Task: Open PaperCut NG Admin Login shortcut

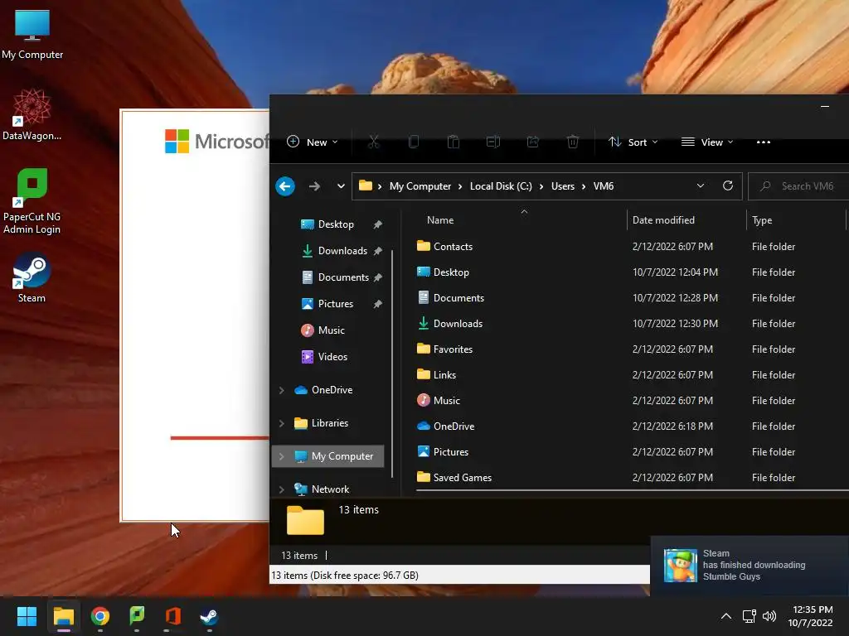Action: tap(32, 201)
